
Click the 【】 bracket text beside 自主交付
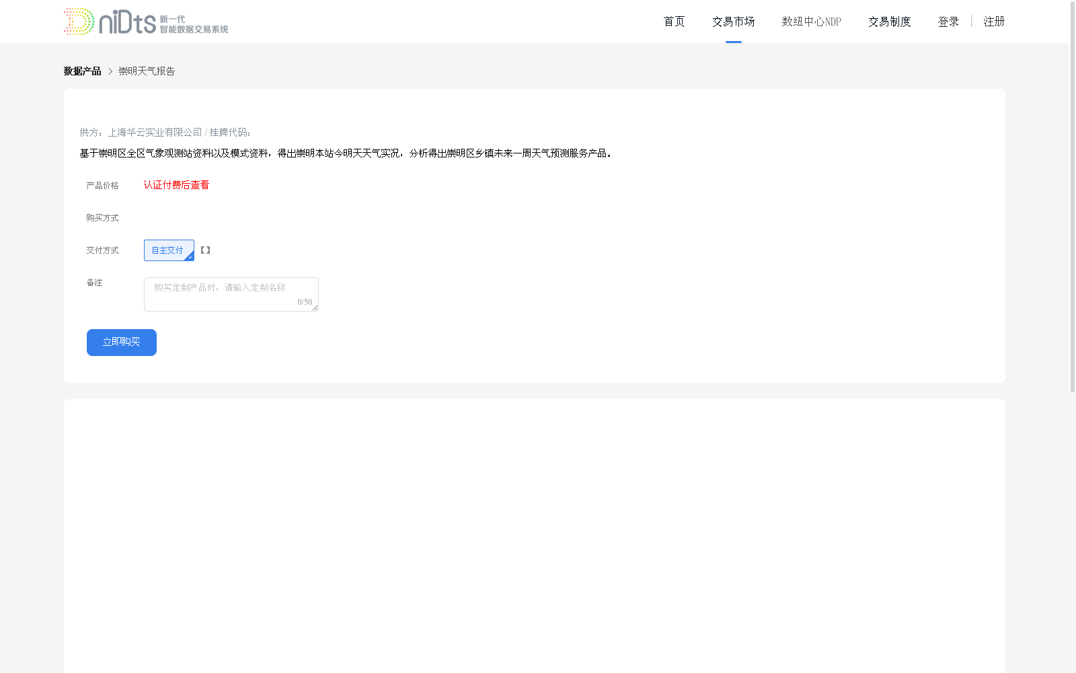206,250
